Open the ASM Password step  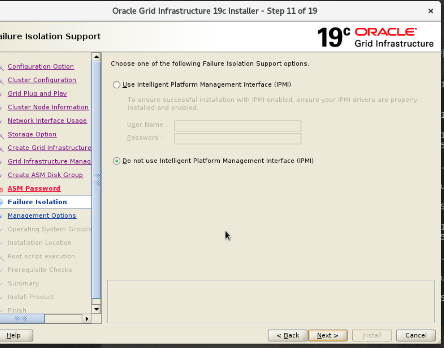click(x=34, y=188)
